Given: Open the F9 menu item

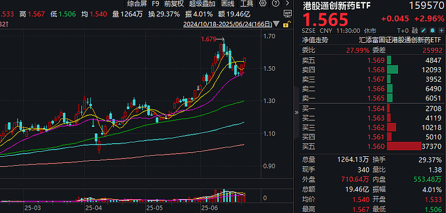Looking at the screenshot, I should 156,3.
